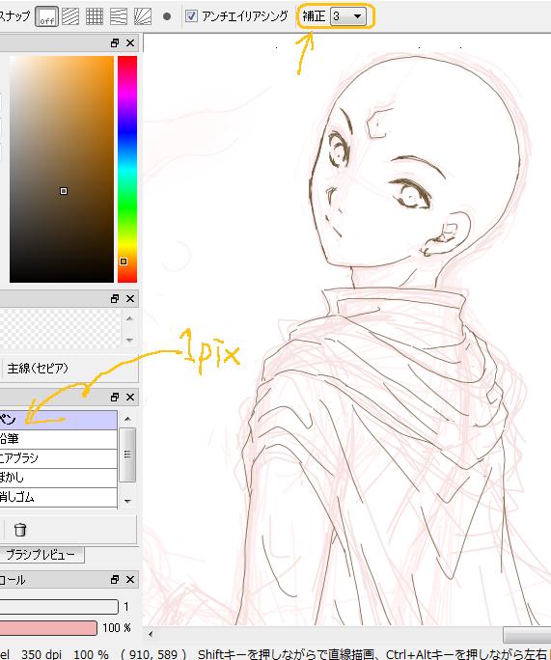Adjust the pink 100% opacity slider
The image size is (551, 660).
[x=48, y=628]
